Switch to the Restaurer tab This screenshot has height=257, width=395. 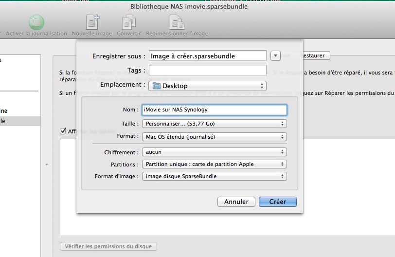(315, 56)
